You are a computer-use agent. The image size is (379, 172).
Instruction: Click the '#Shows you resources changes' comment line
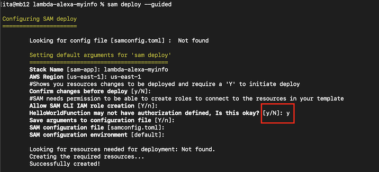point(164,84)
